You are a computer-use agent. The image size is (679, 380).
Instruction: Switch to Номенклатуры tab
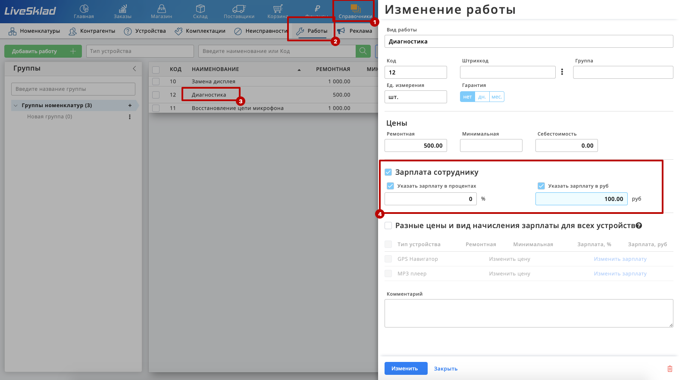(34, 31)
